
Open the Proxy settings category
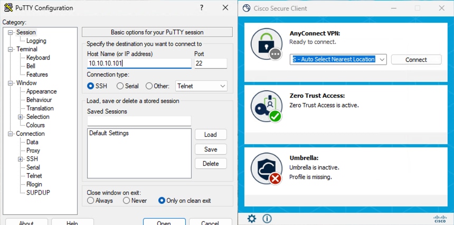click(33, 151)
